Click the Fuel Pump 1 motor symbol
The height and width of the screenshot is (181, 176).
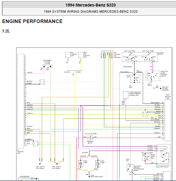coord(81,163)
